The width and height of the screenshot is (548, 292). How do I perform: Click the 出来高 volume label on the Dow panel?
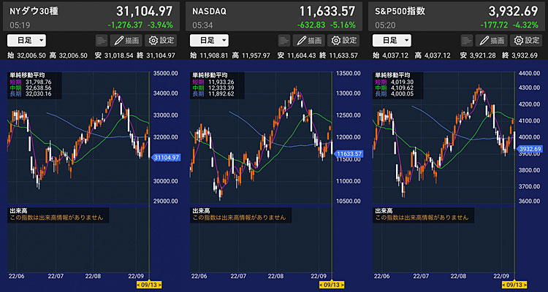(x=18, y=211)
